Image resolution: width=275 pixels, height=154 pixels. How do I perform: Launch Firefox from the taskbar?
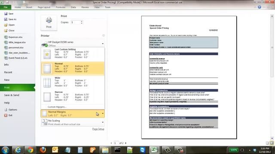[x=43, y=150]
